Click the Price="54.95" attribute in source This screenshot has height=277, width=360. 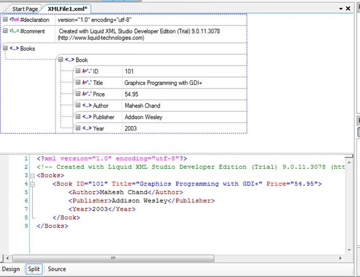(x=292, y=184)
